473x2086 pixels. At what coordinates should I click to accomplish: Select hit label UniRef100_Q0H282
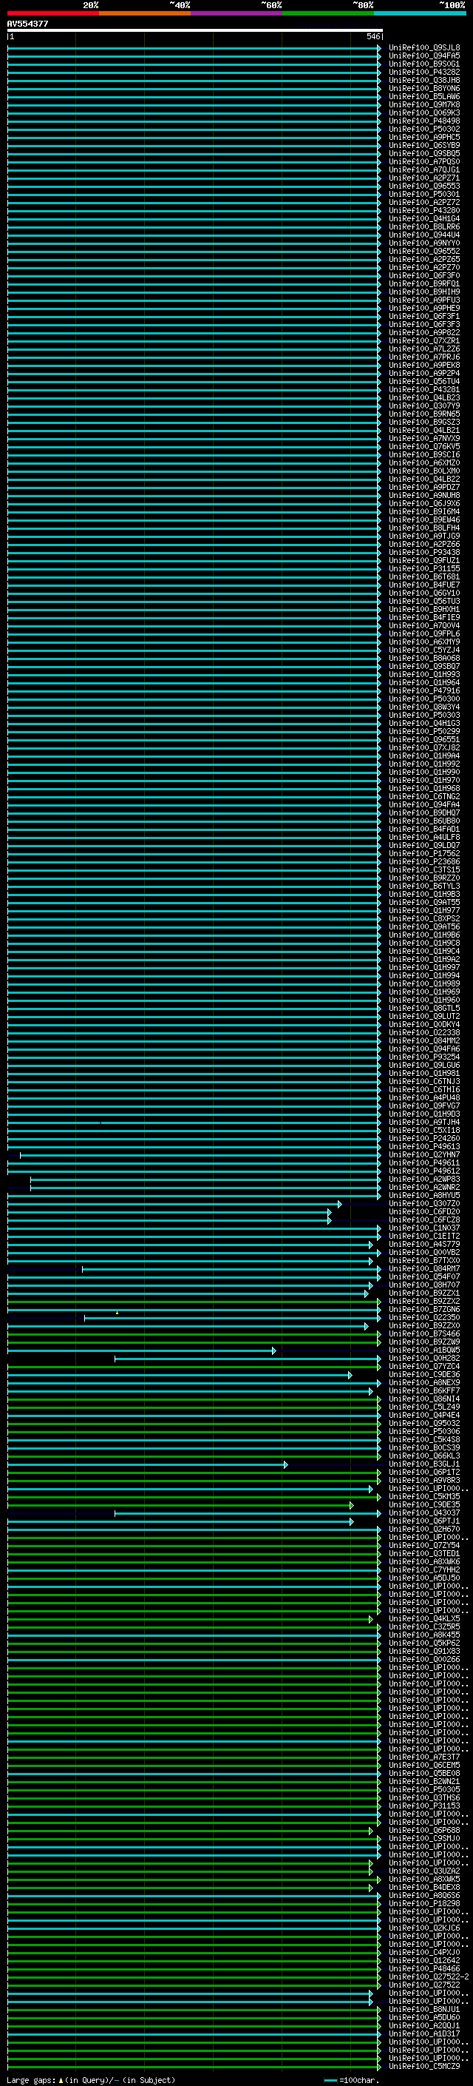coord(424,1358)
